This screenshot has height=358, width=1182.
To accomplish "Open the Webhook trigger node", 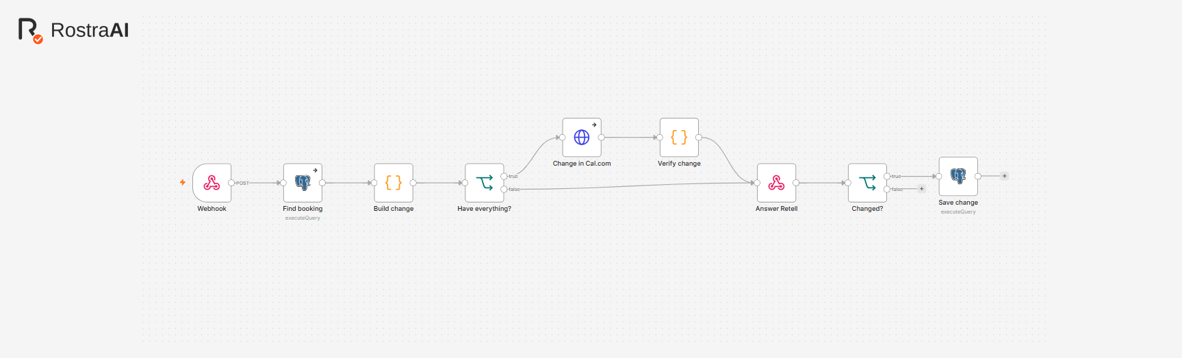I will 211,183.
